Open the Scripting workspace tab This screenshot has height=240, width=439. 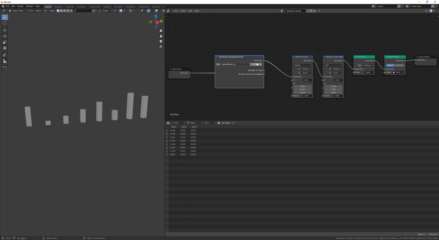(x=156, y=7)
